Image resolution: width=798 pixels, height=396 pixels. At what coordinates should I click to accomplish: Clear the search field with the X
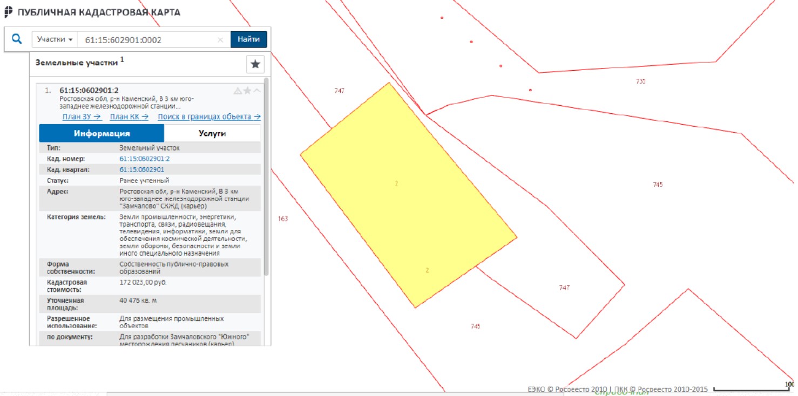point(220,40)
